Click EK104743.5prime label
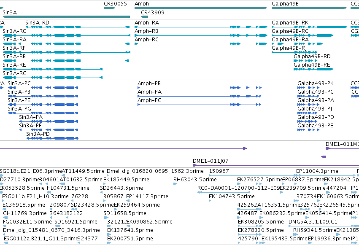 [x=232, y=197]
